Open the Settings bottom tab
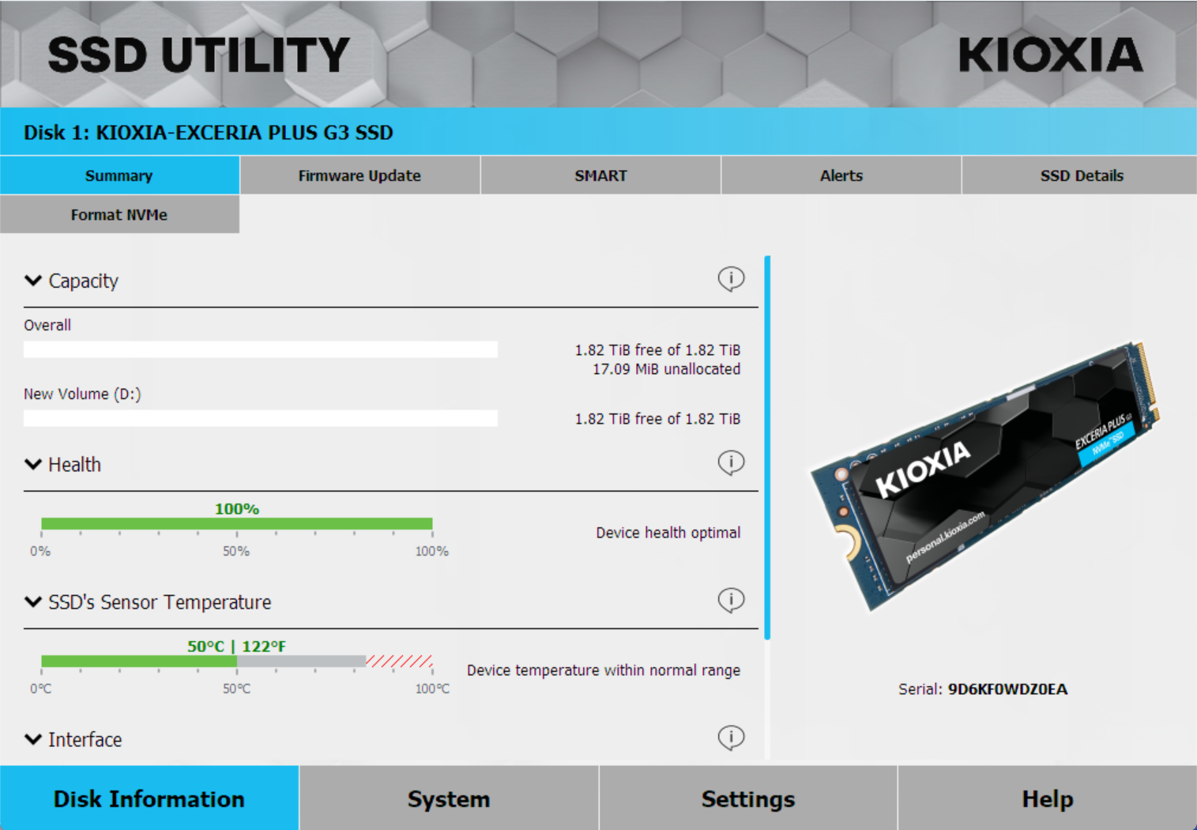Screen dimensions: 1197x830 click(748, 798)
